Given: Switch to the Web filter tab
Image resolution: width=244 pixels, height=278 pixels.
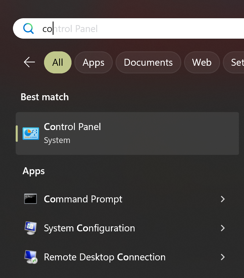Looking at the screenshot, I should (202, 62).
